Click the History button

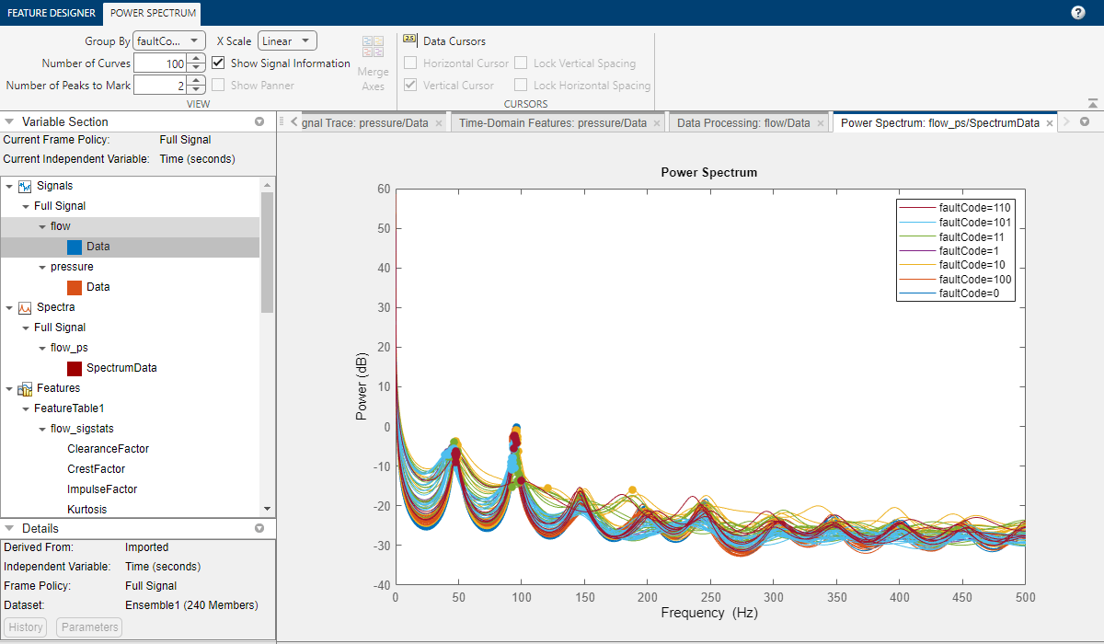[27, 627]
